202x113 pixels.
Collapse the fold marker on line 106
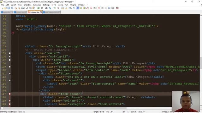[x=10, y=56]
